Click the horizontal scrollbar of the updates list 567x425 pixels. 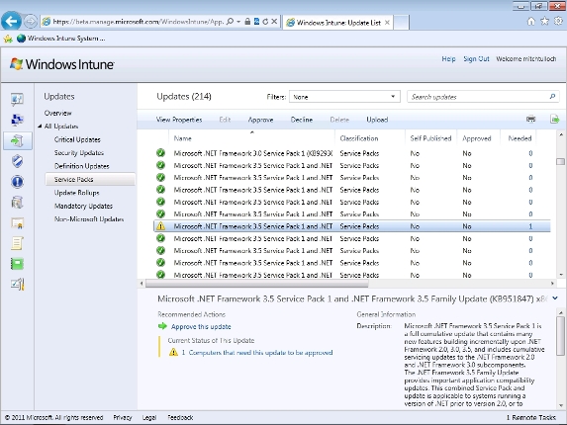coord(256,284)
